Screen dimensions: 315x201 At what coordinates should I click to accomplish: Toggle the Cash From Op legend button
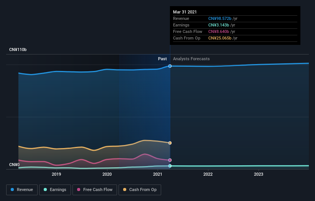tap(140, 190)
